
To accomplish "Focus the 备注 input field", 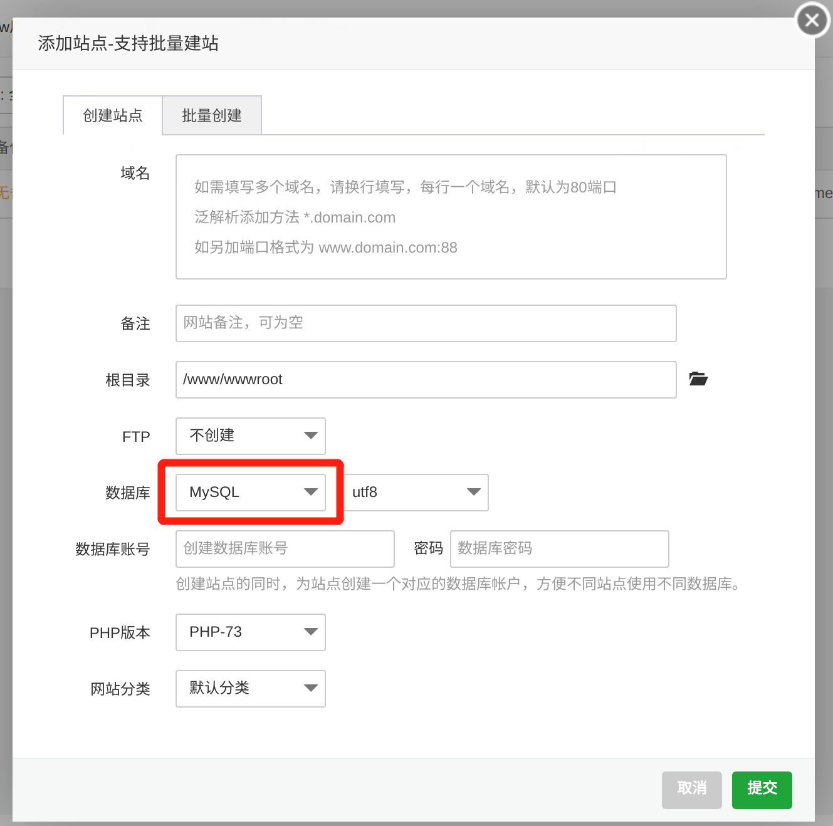I will 426,323.
